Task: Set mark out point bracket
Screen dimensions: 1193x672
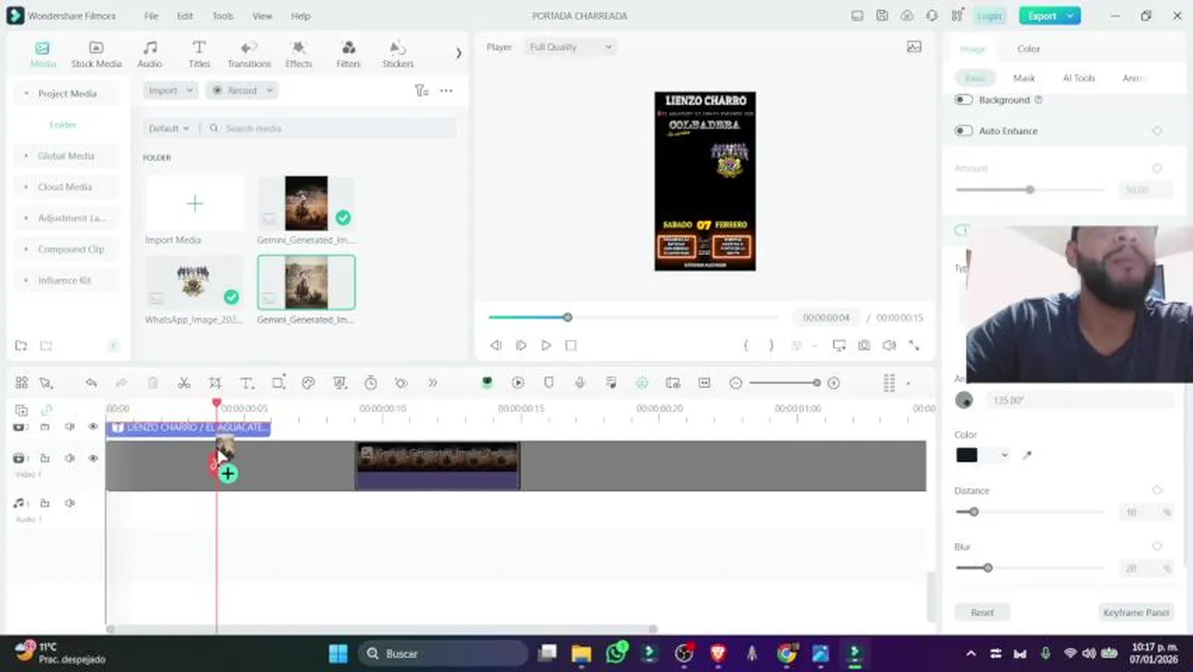Action: click(x=771, y=345)
